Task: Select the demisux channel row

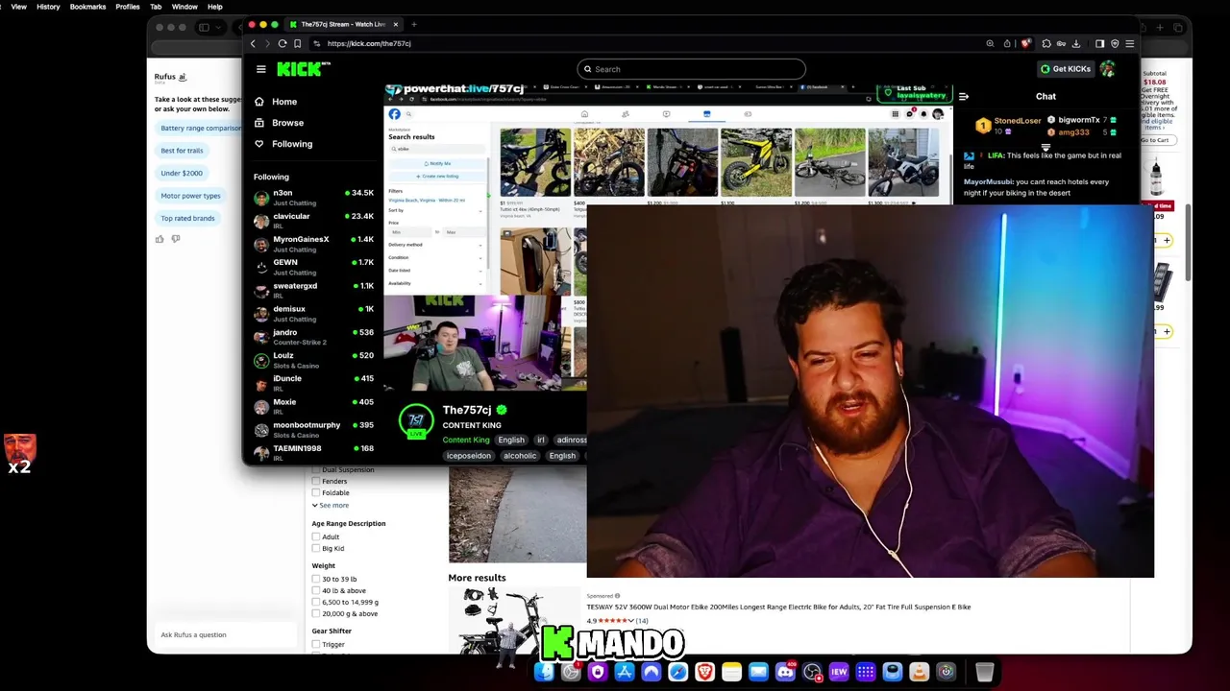Action: (x=313, y=314)
